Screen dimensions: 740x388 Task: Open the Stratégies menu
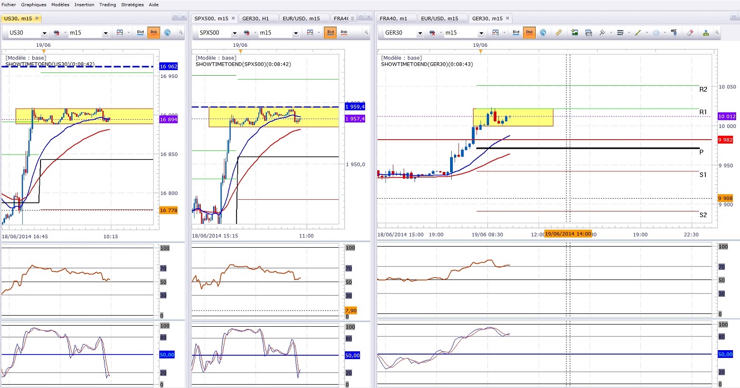coord(132,4)
